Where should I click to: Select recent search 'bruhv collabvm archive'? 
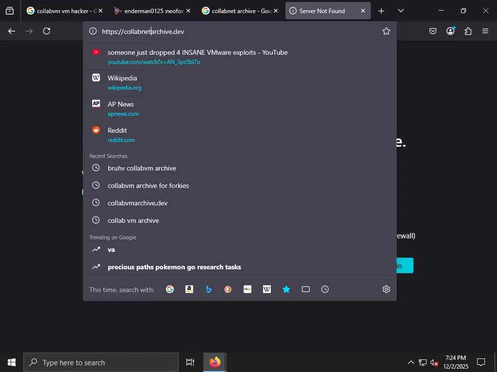click(240, 168)
